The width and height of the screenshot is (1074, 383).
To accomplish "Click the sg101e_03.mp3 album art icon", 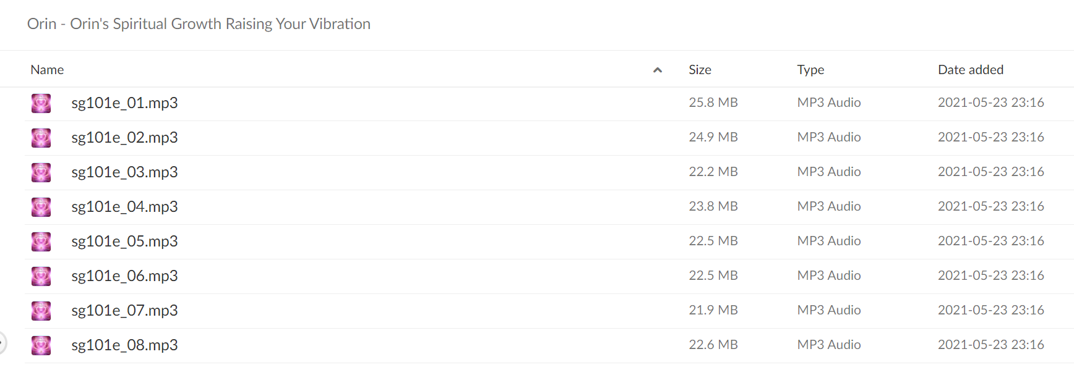I will [41, 172].
